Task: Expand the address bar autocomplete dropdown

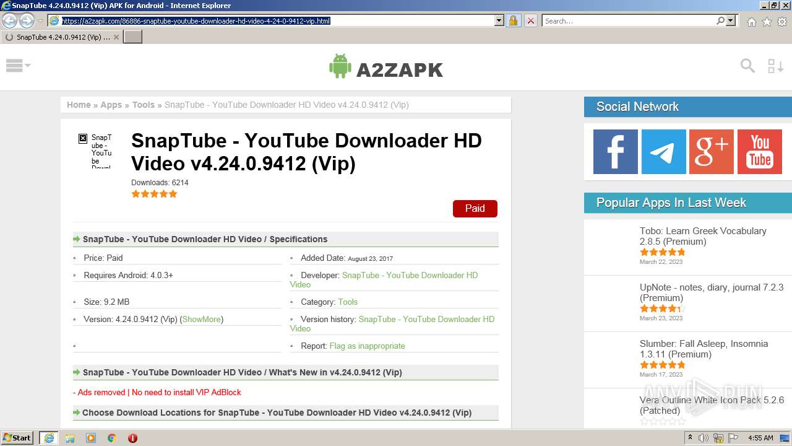Action: click(499, 21)
